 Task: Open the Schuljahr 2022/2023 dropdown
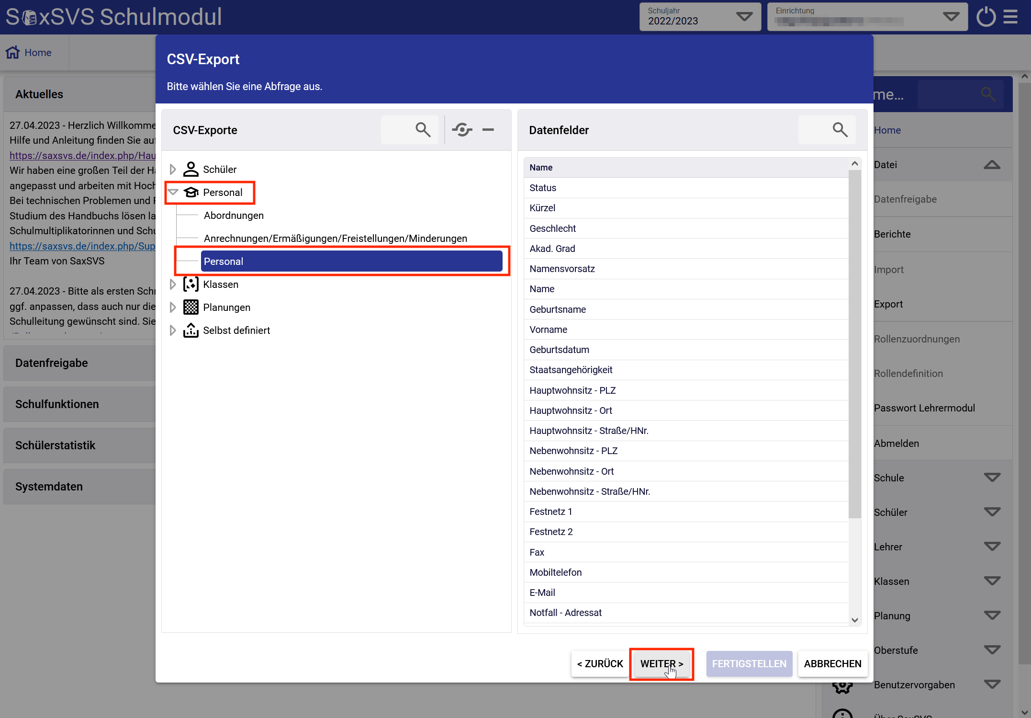700,17
